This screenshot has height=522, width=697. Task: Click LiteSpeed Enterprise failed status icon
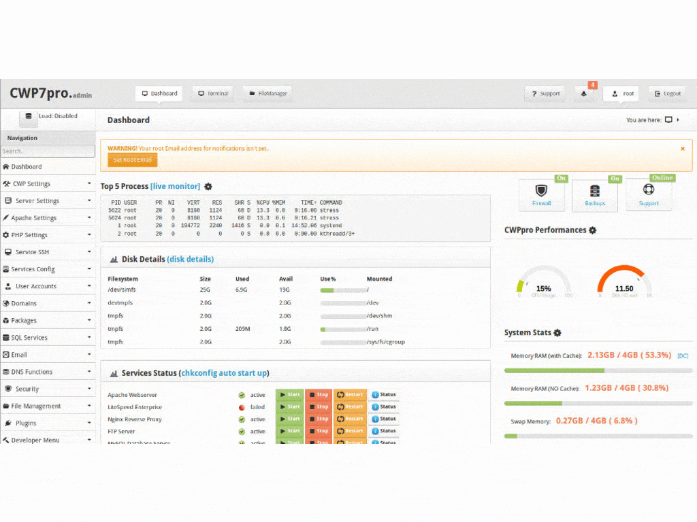(x=242, y=407)
